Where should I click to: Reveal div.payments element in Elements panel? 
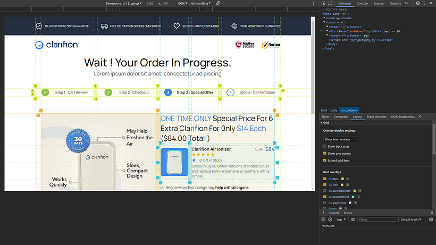[355, 203]
